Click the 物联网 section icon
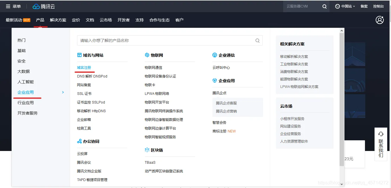The image size is (391, 188). coord(146,55)
